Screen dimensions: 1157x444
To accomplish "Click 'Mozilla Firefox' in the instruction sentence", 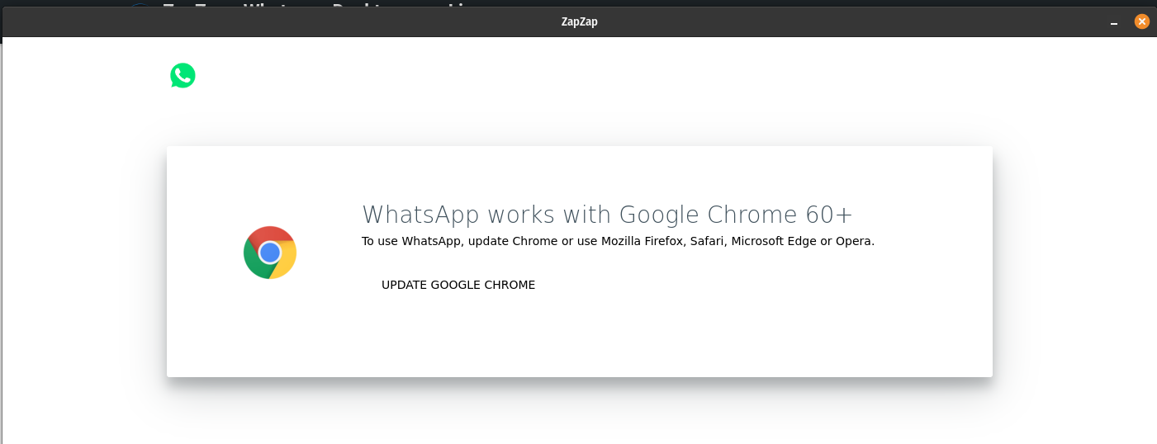I will (642, 242).
